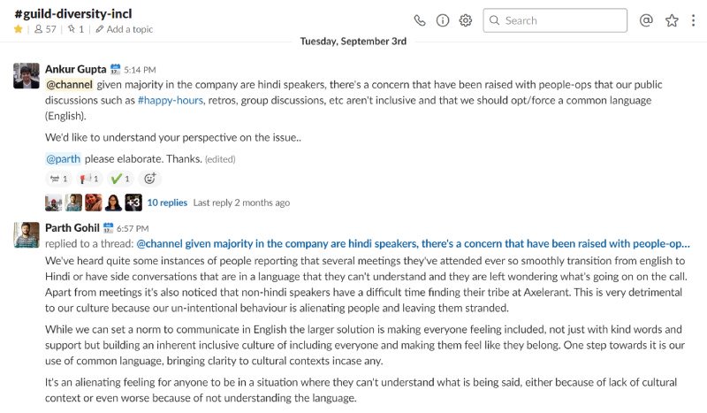Open starred items star icon
707x413 pixels.
click(672, 20)
